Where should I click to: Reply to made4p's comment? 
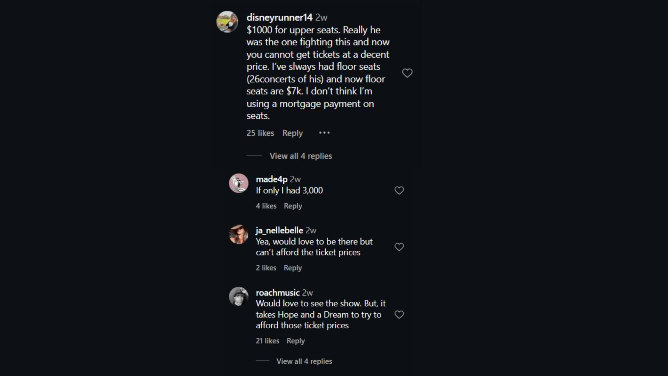pos(293,206)
